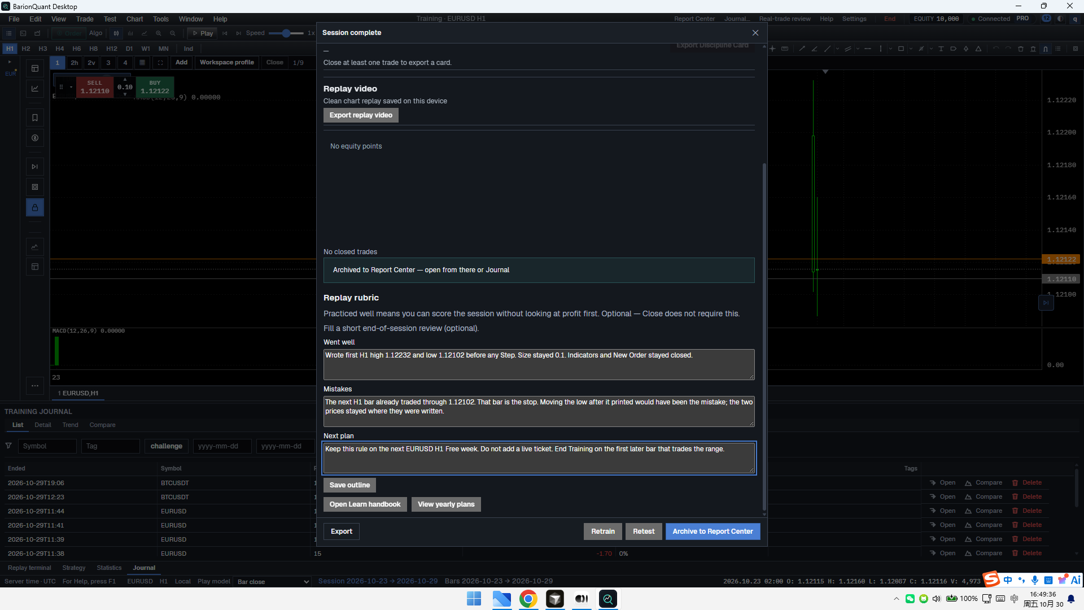The height and width of the screenshot is (610, 1084).
Task: Focus the Went well text area
Action: point(539,364)
